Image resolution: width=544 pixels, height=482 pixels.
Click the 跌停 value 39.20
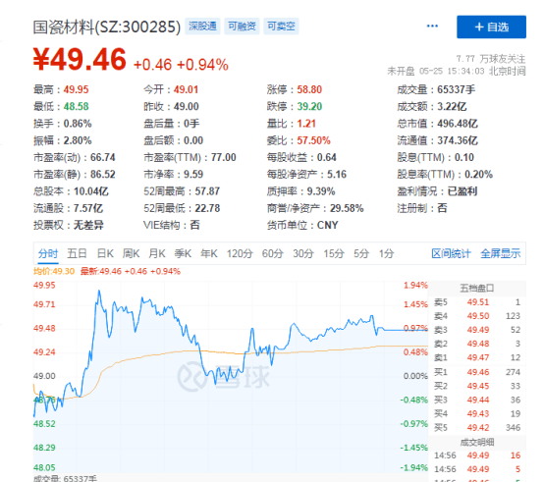click(309, 106)
